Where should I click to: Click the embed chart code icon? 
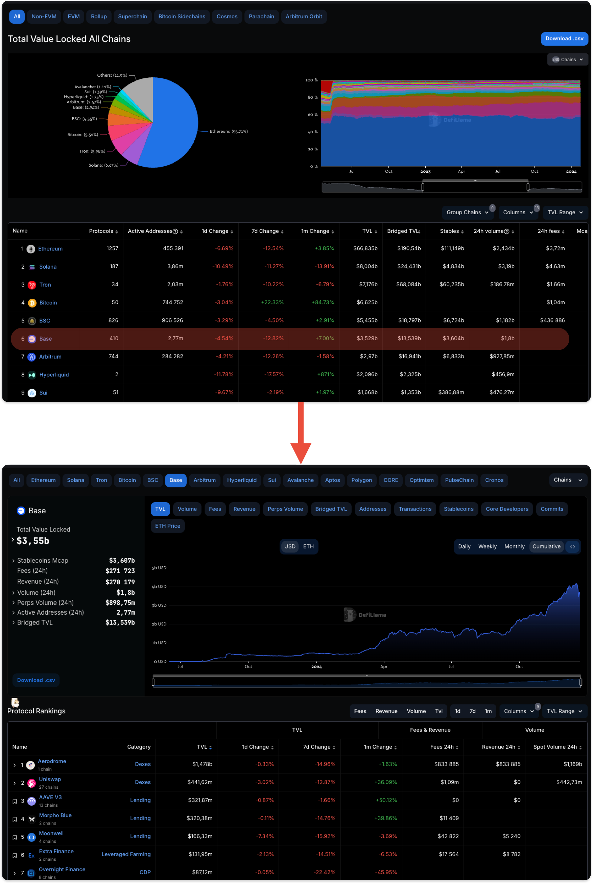click(572, 546)
